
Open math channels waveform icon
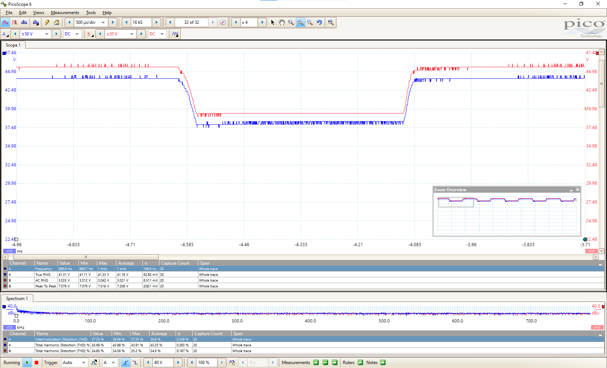point(175,34)
